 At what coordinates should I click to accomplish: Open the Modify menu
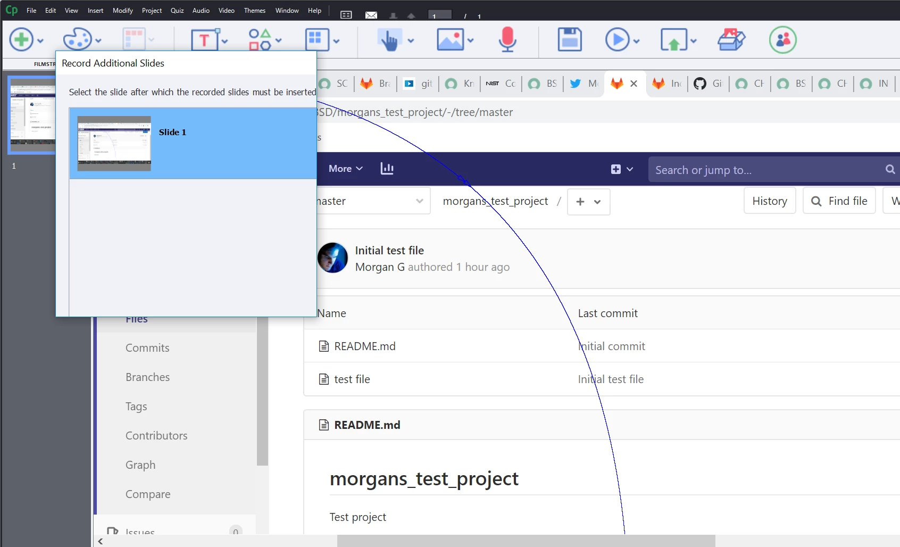[123, 11]
